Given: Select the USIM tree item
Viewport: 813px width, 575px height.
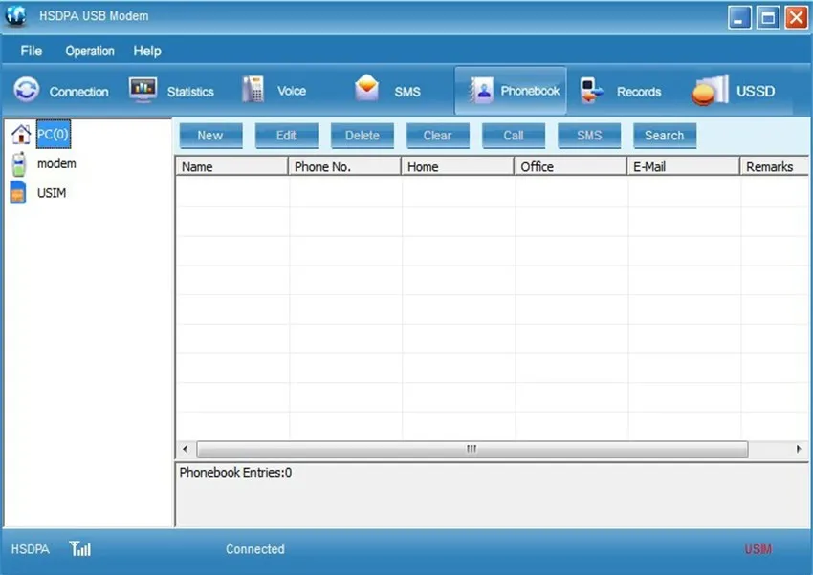Looking at the screenshot, I should click(52, 193).
